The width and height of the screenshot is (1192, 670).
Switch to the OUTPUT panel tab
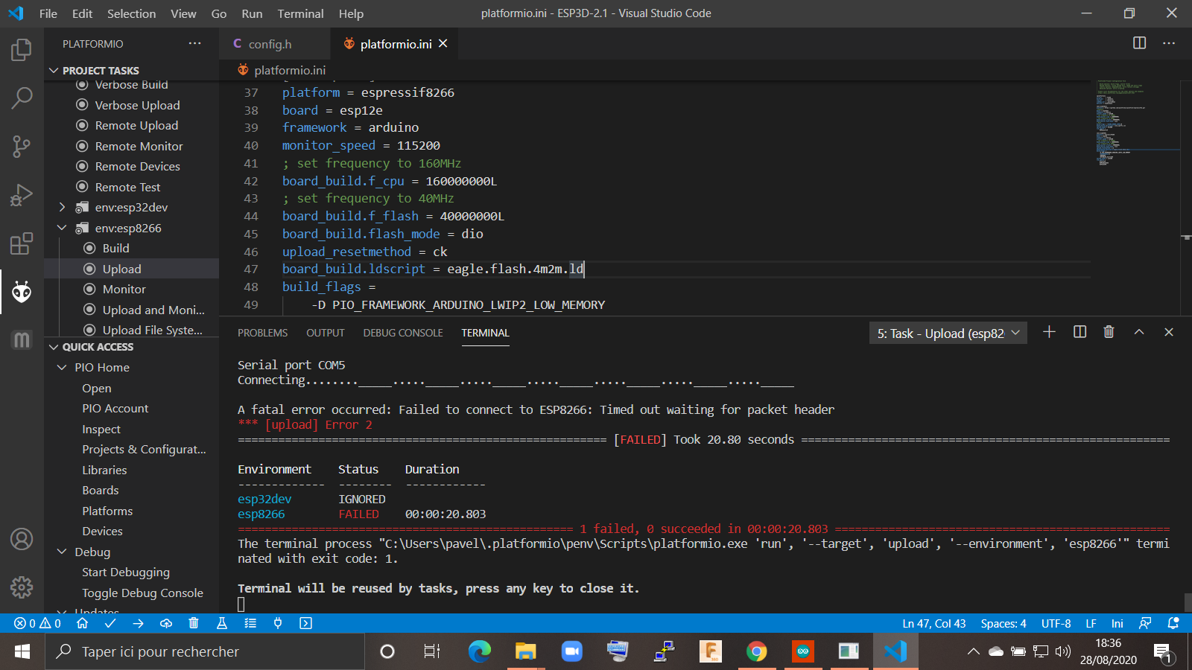click(326, 333)
